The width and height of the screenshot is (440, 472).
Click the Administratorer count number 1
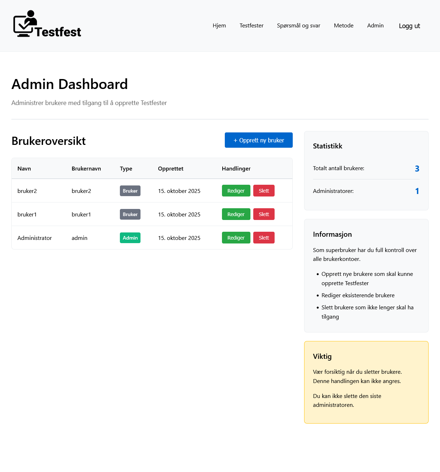417,191
